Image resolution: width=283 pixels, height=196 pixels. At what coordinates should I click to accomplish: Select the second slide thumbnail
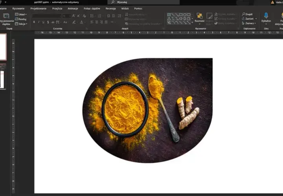[3, 77]
